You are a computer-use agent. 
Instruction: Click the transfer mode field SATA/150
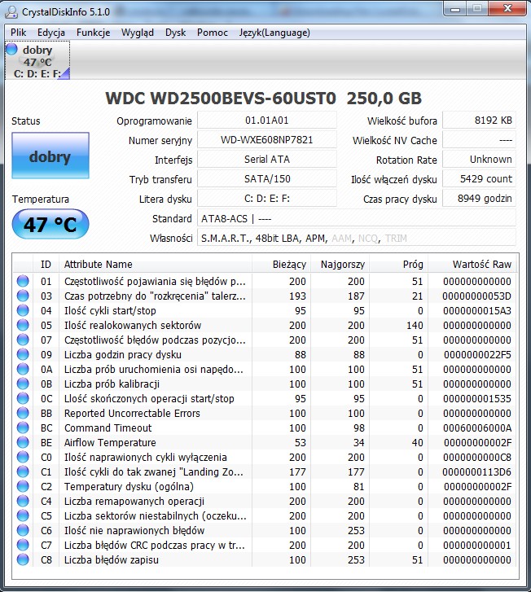point(267,179)
